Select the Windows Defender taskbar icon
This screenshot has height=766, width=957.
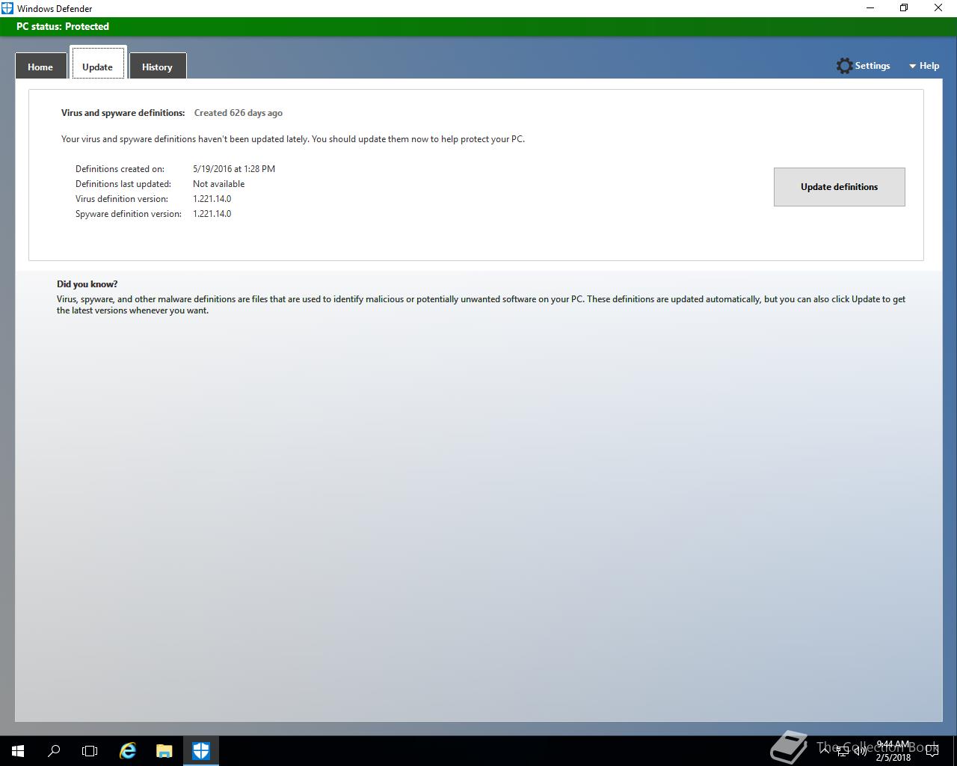[x=201, y=751]
